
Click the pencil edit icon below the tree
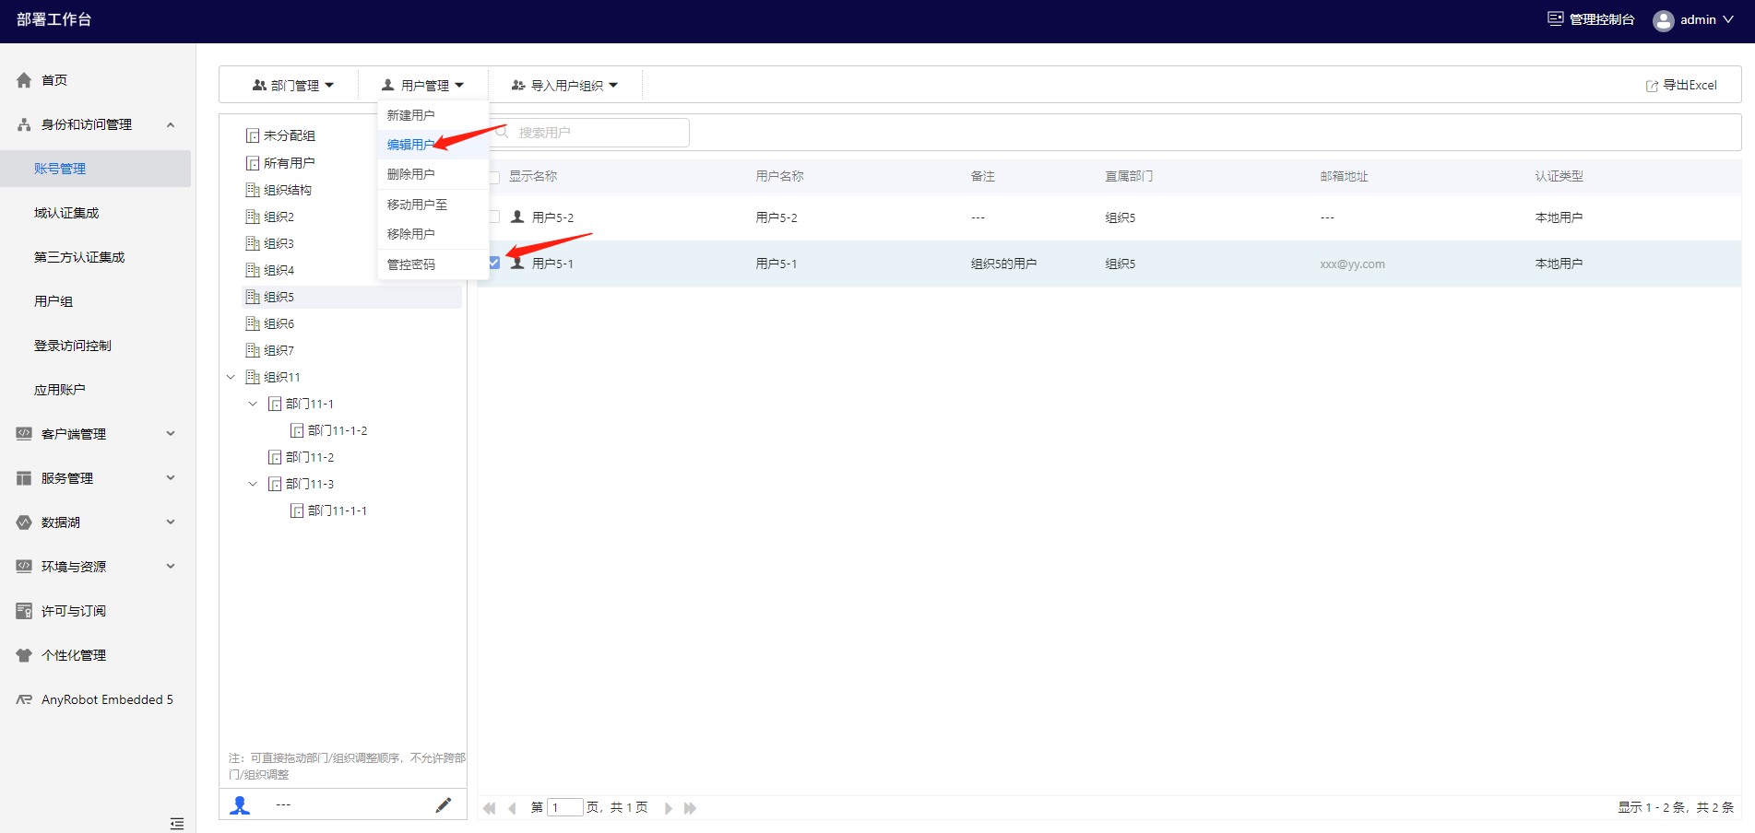click(x=444, y=805)
